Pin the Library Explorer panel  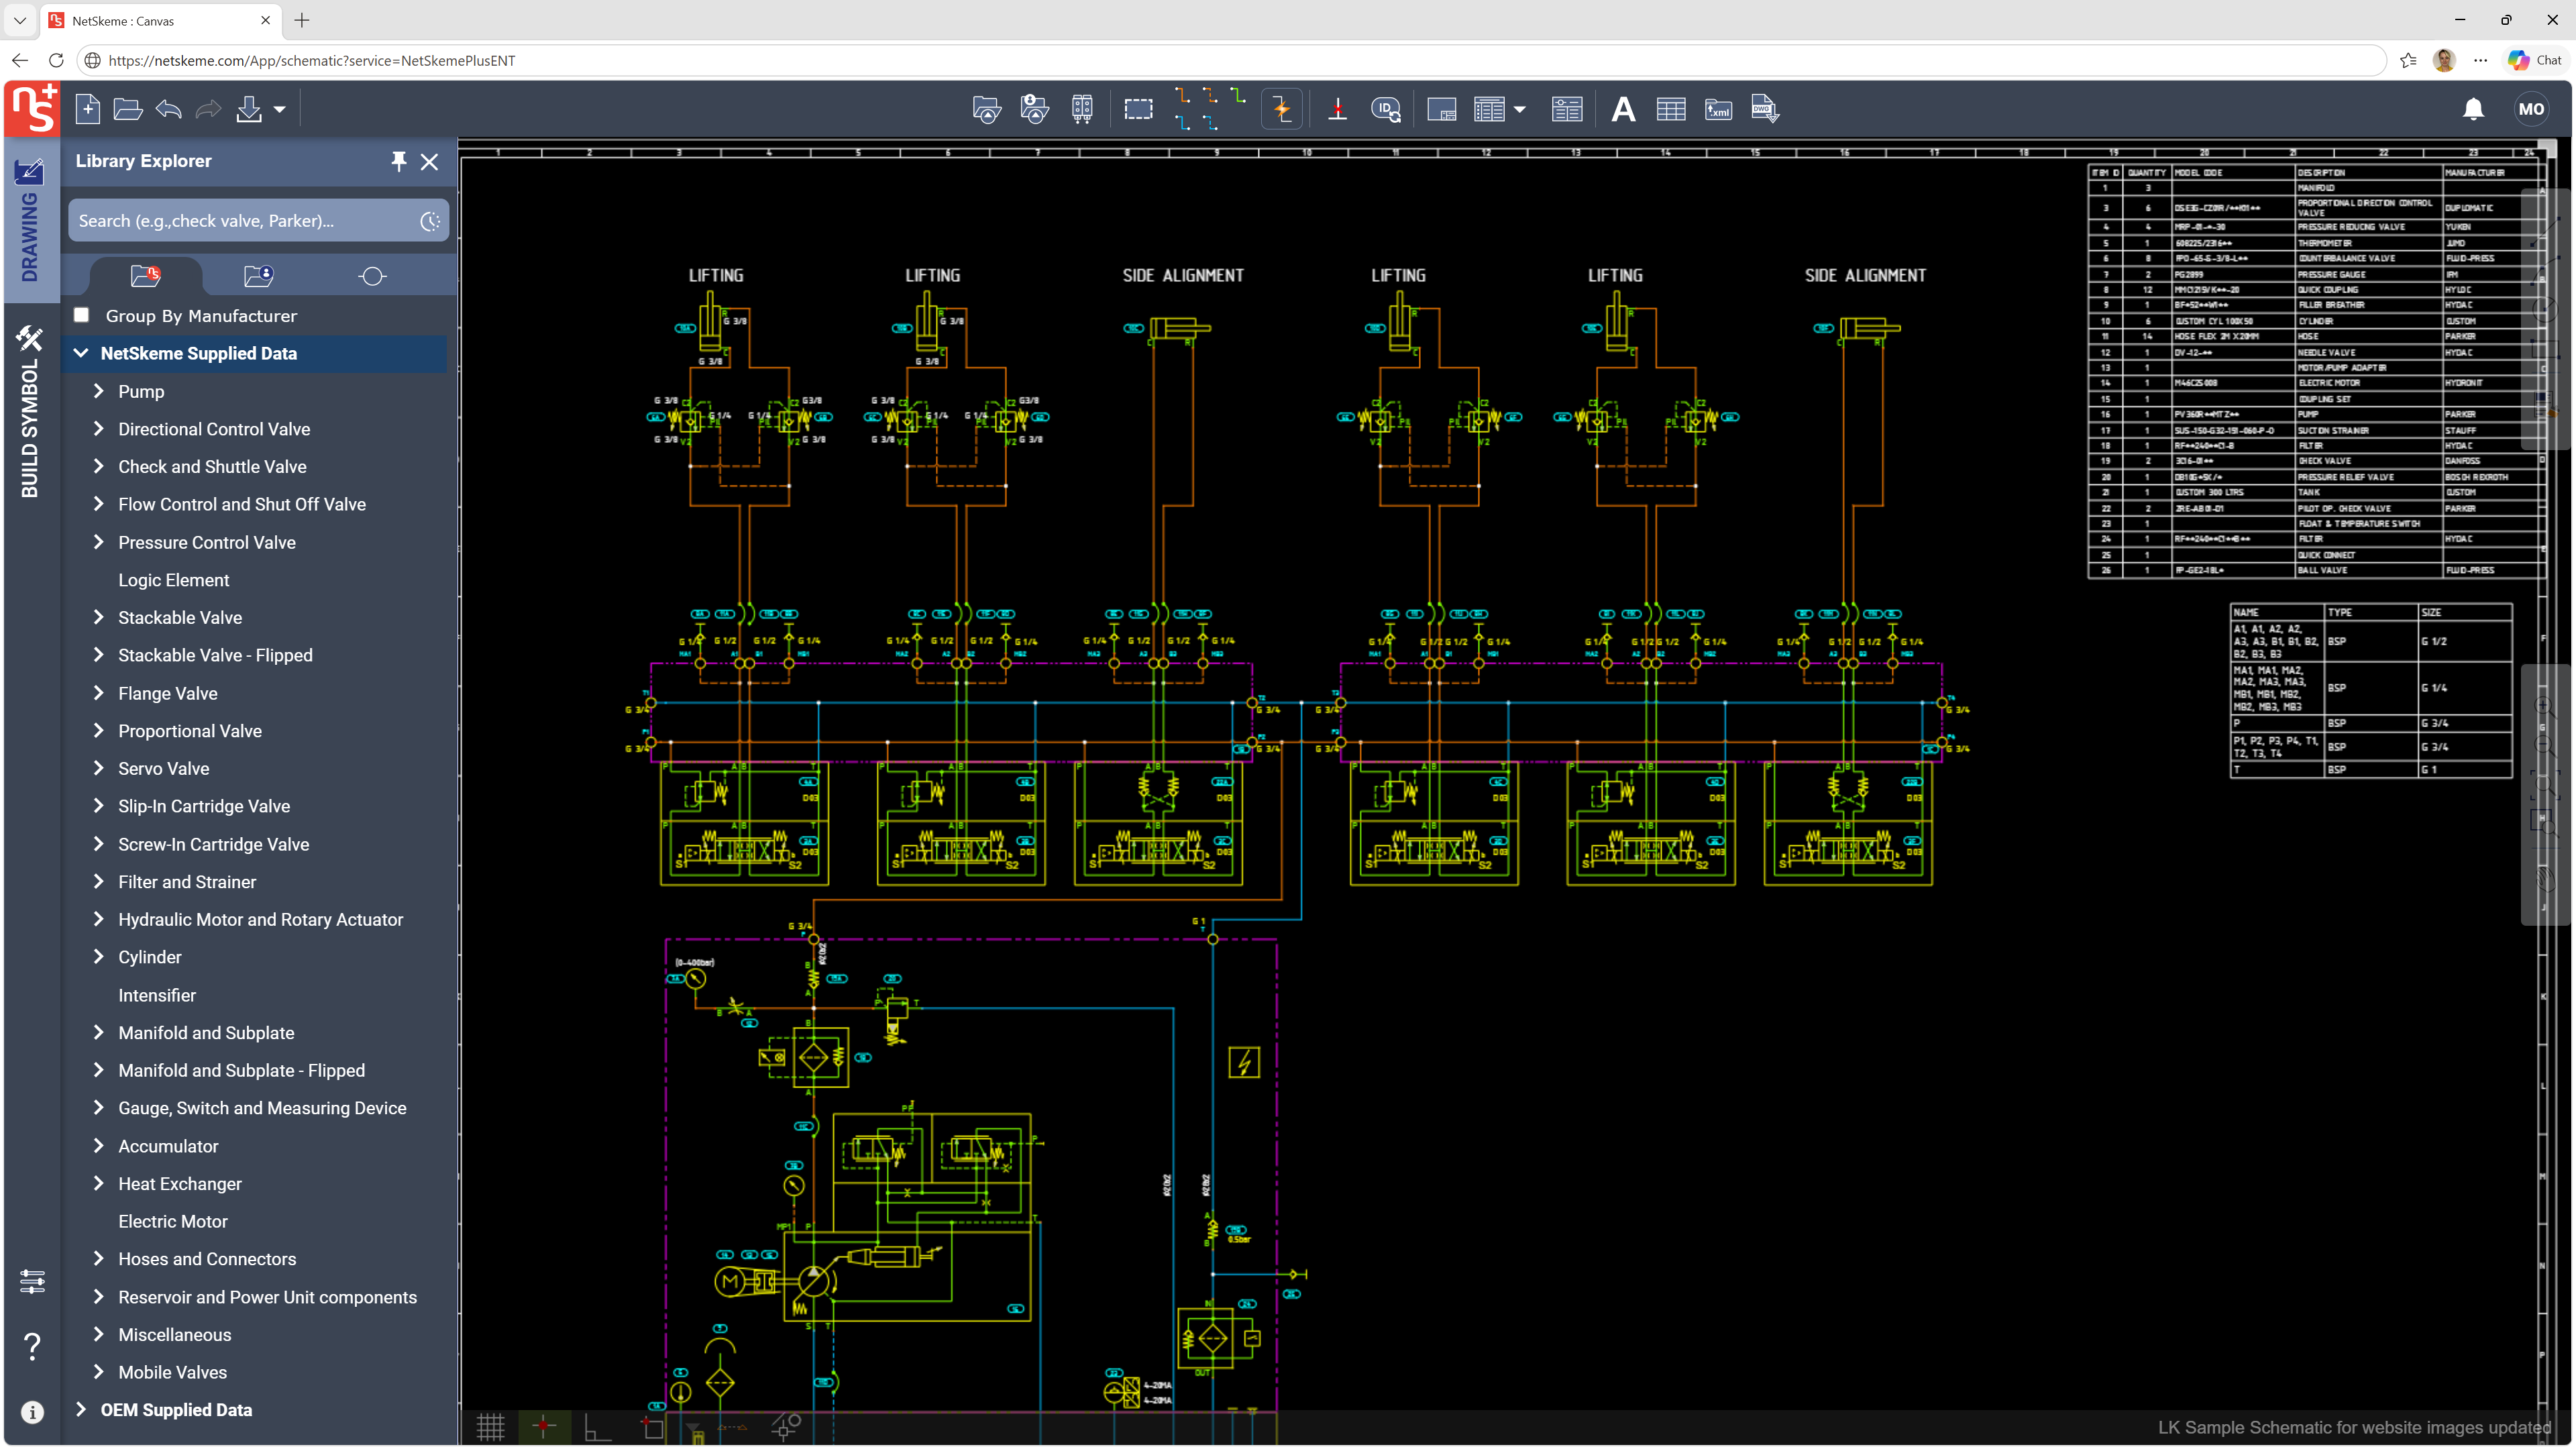point(398,161)
